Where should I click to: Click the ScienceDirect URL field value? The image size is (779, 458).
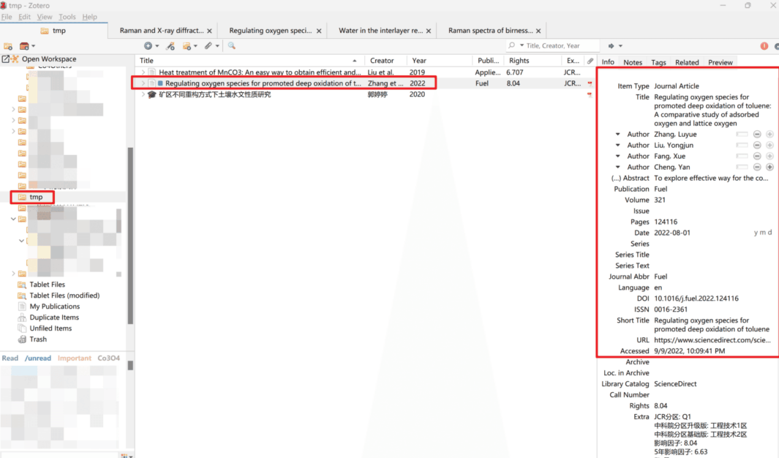tap(711, 340)
